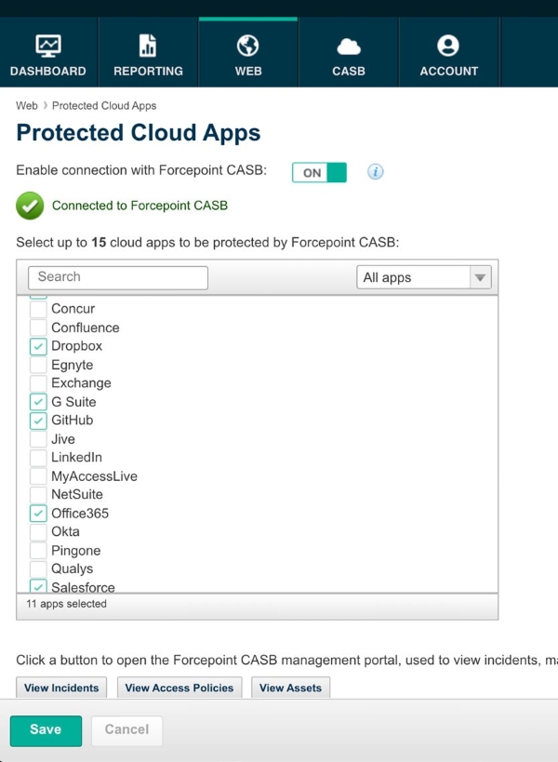
Task: Check the Confluence checkbox
Action: pyautogui.click(x=38, y=328)
